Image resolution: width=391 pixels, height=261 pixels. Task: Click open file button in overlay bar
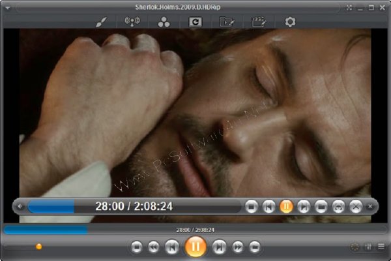[321, 207]
